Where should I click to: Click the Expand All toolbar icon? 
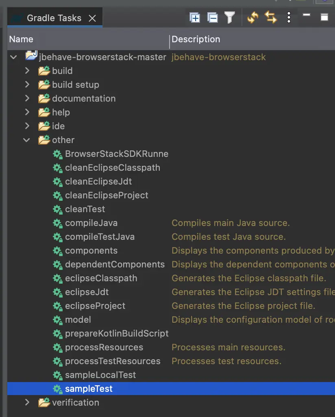[195, 17]
